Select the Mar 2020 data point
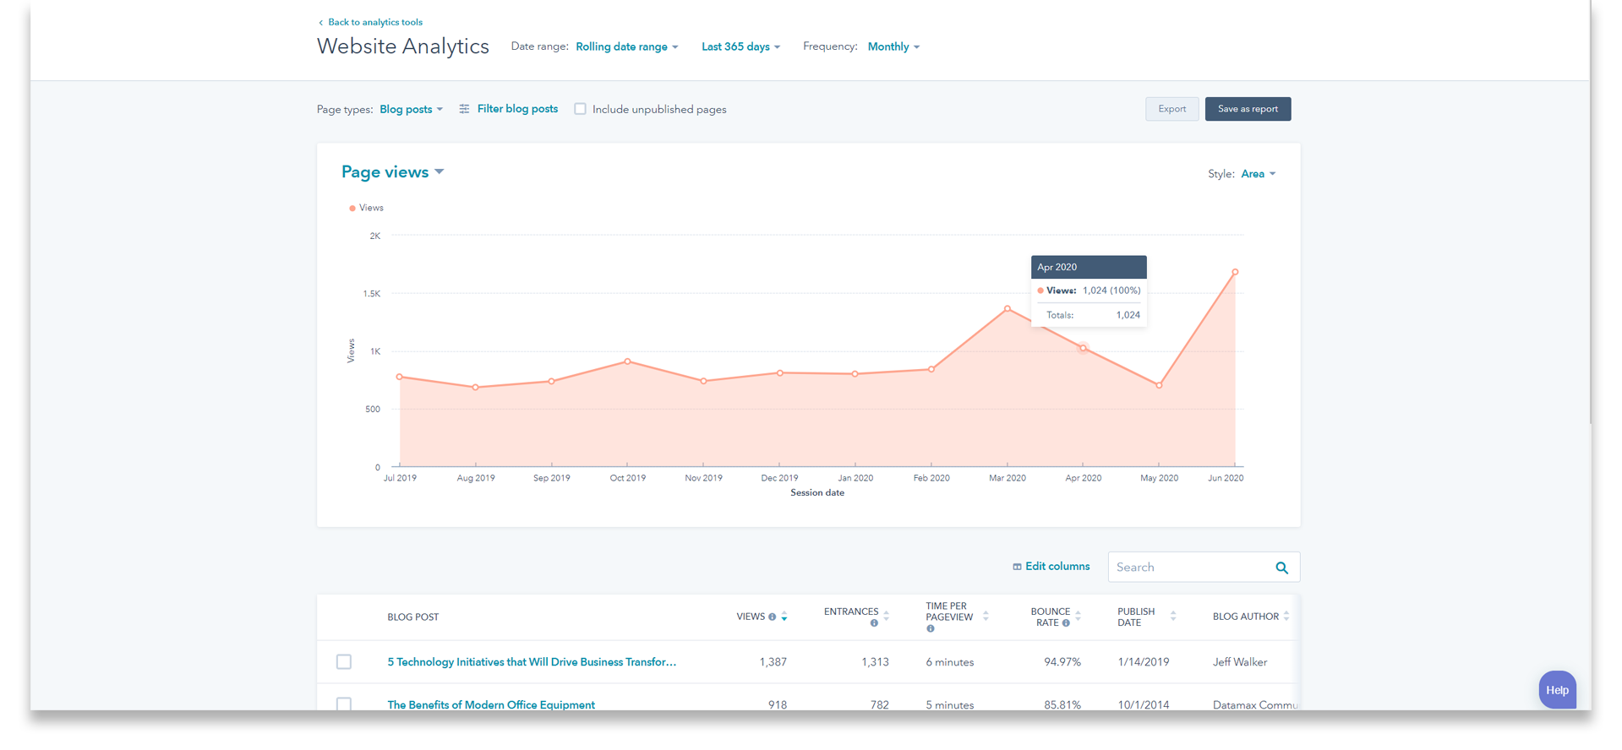The image size is (1622, 750). tap(1008, 308)
